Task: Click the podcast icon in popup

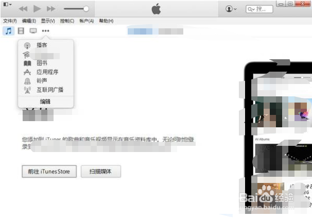Action: (27, 45)
